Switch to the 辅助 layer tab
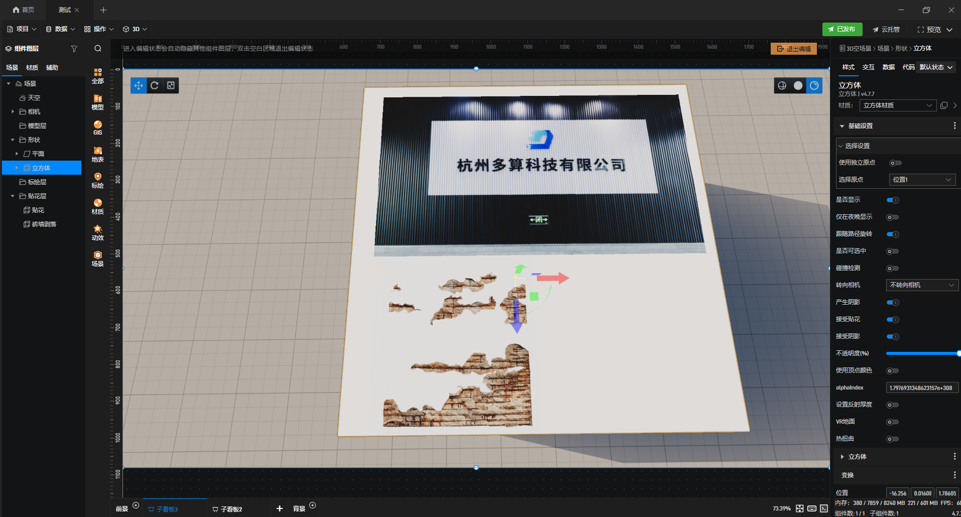The width and height of the screenshot is (961, 517). pos(52,68)
